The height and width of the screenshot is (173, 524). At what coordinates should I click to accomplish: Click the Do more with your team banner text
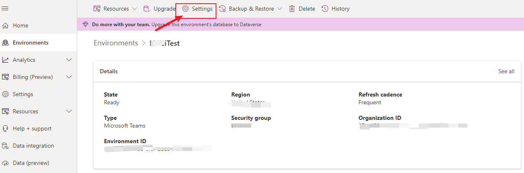click(121, 24)
